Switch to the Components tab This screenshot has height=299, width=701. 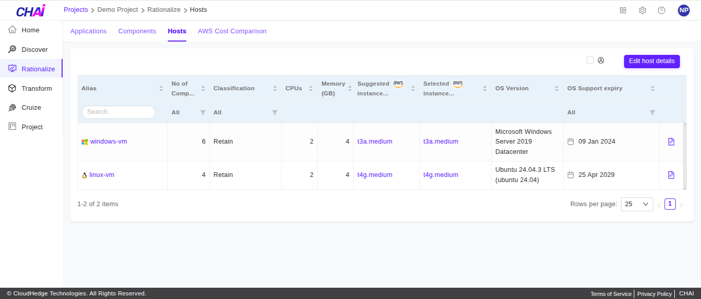point(137,31)
